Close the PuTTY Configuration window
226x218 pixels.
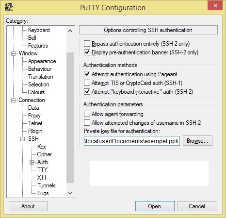215,6
